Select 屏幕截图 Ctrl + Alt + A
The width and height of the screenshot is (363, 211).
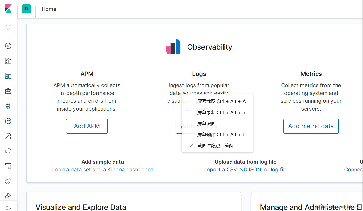coord(217,101)
